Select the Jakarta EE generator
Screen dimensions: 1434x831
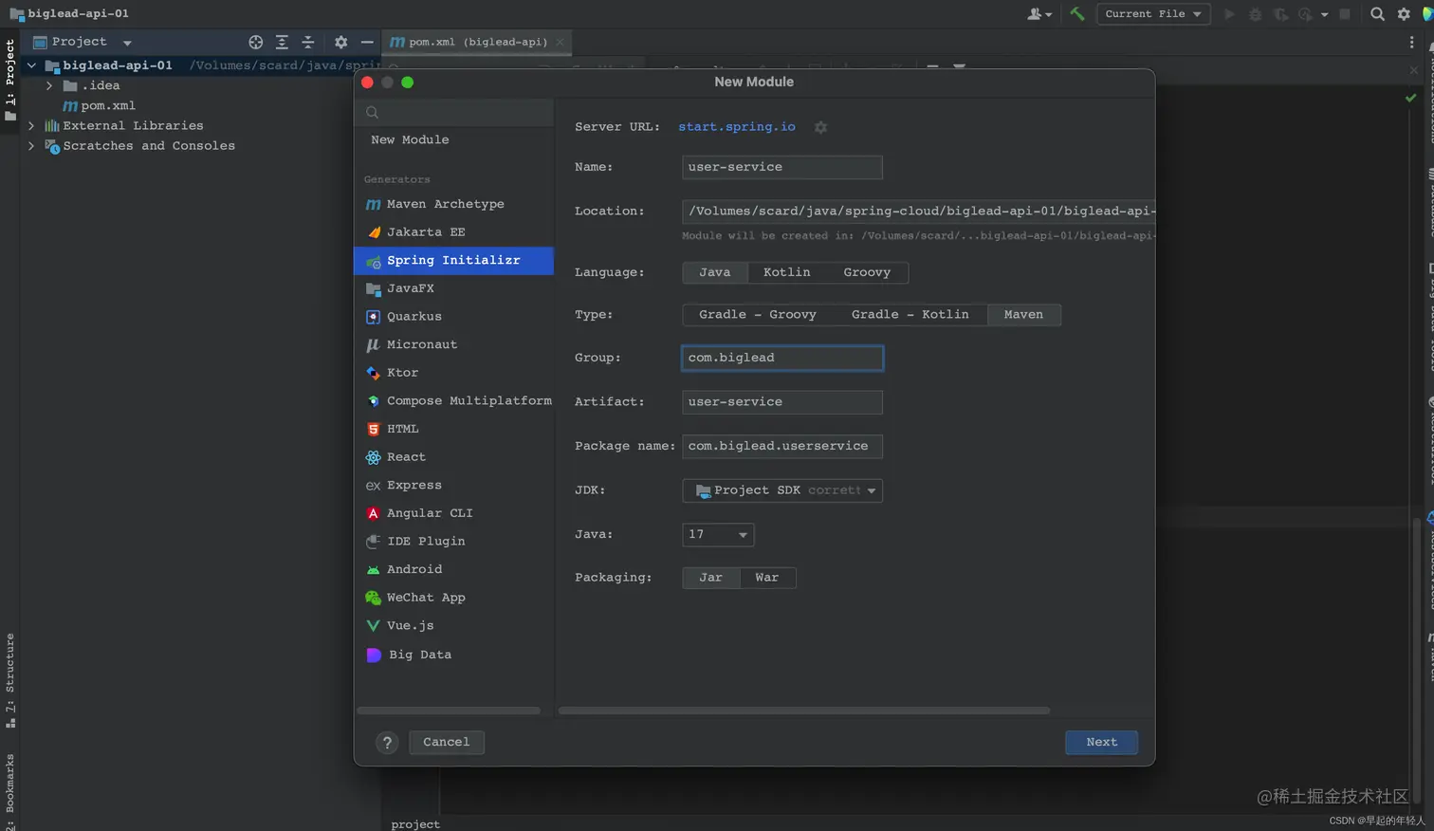pos(453,232)
